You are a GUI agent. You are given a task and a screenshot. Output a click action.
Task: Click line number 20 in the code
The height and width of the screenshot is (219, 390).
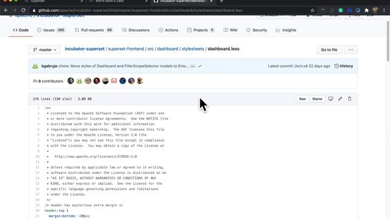[x=37, y=210]
